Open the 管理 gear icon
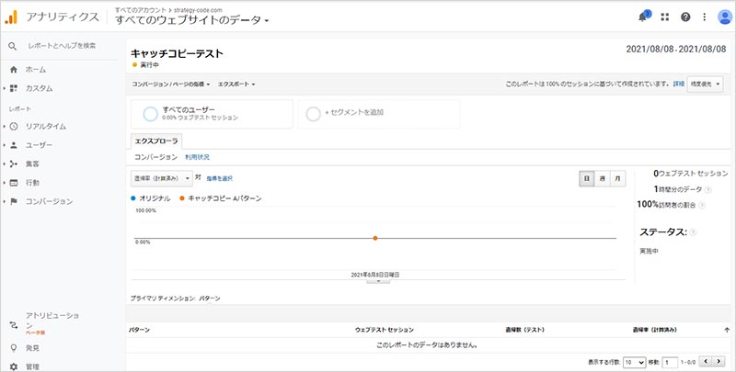736x372 pixels. 14,366
